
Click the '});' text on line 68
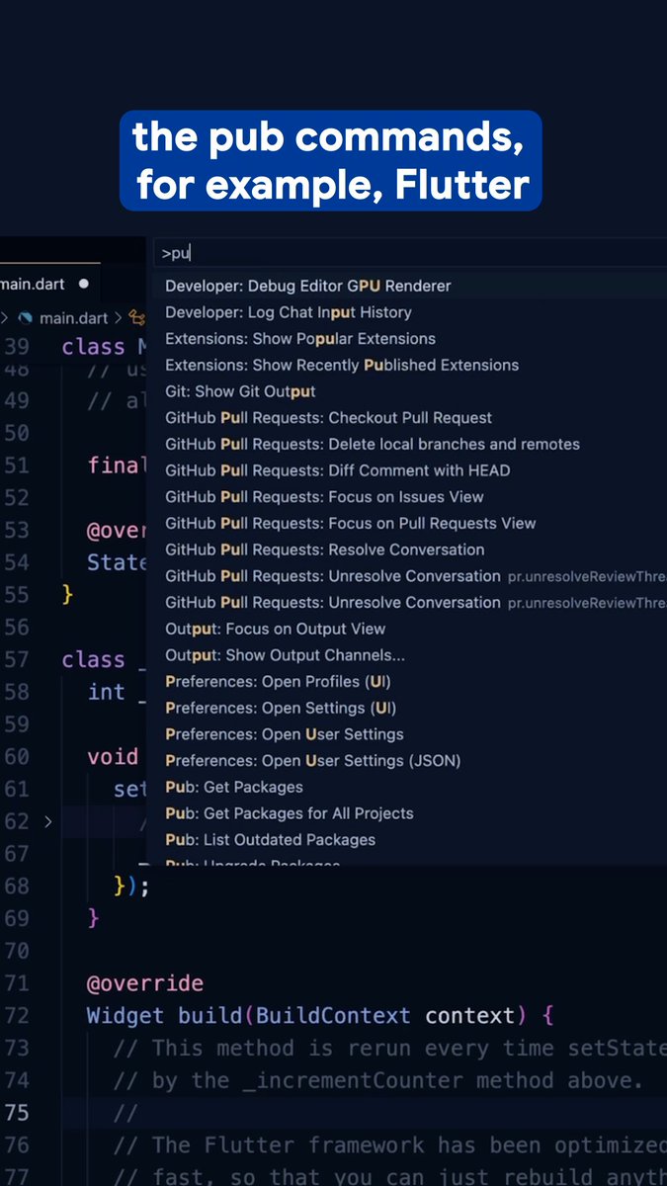[x=131, y=886]
